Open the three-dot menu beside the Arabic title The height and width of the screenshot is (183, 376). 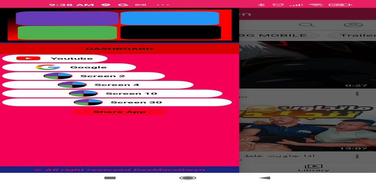[357, 157]
